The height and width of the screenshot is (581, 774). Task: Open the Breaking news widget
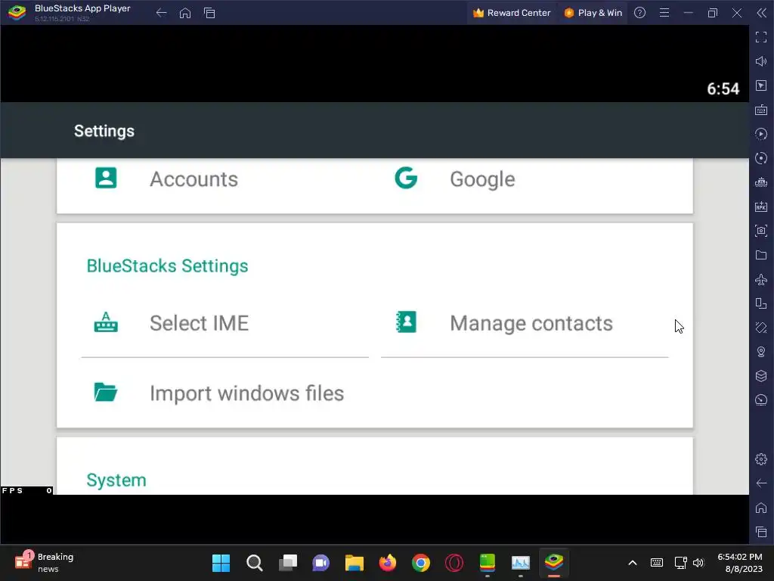[x=45, y=563]
